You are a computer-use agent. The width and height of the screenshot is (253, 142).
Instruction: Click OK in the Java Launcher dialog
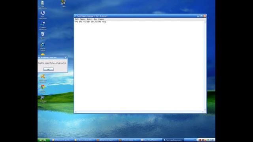click(48, 69)
